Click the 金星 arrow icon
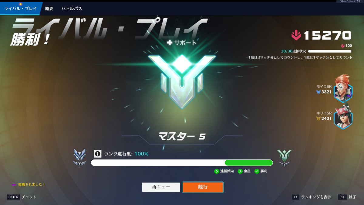 [x=240, y=171]
